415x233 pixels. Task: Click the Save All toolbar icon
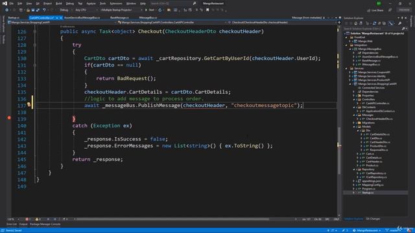(38, 10)
